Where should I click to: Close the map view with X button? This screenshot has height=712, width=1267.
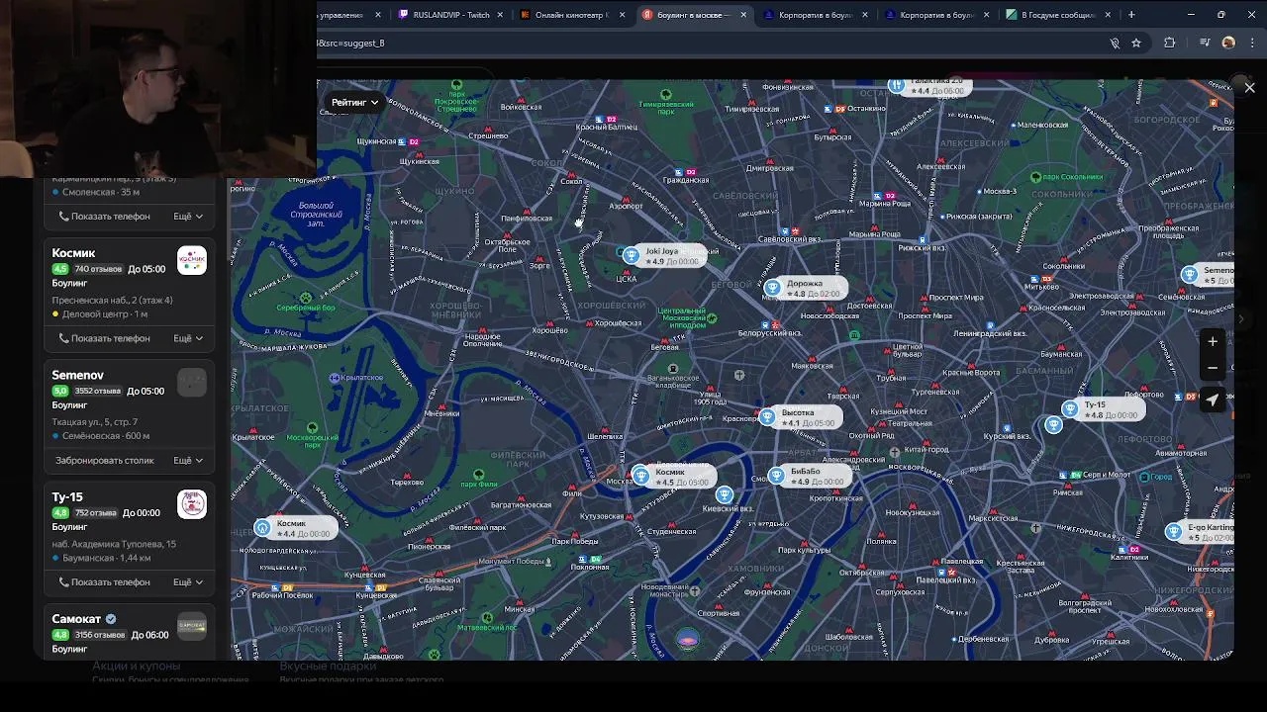pyautogui.click(x=1249, y=88)
